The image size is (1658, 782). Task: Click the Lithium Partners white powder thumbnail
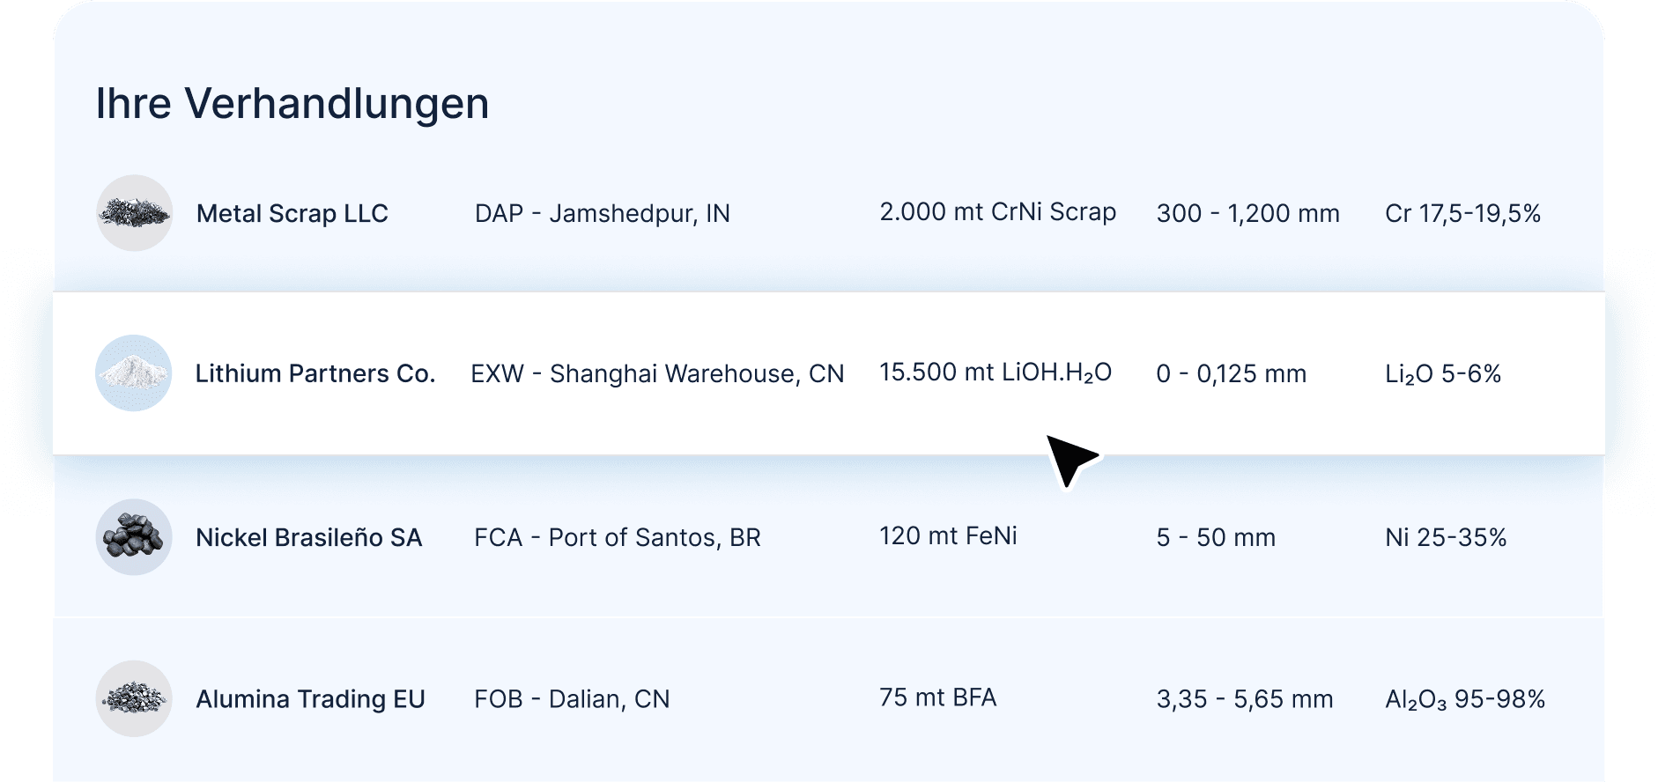coord(134,373)
